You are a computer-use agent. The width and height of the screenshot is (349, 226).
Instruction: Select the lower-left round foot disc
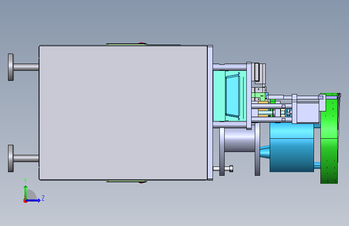[x=11, y=158]
